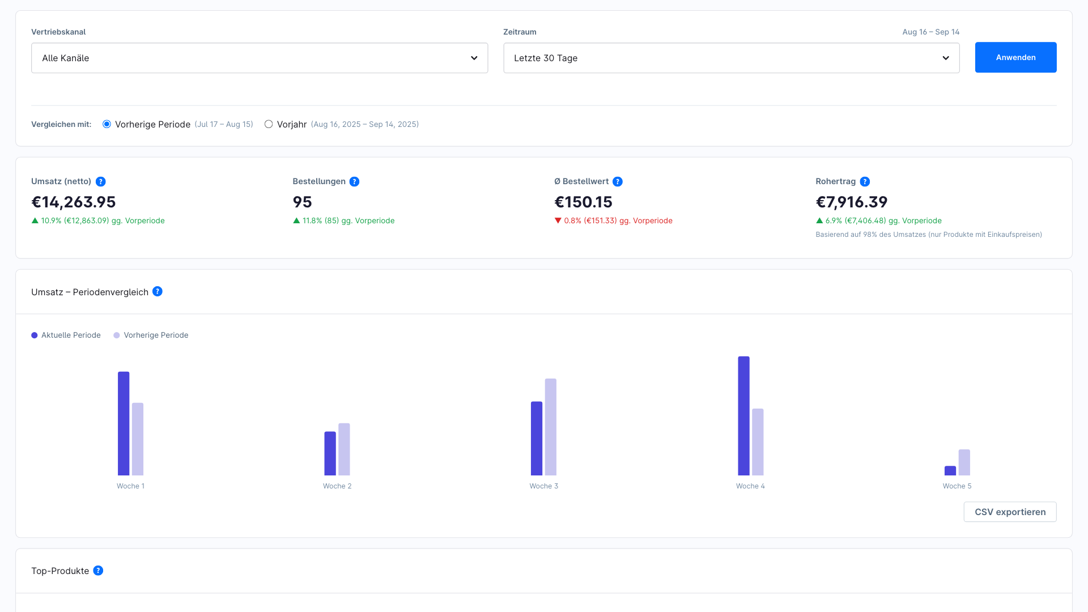Open help icon next to Bestellungen
The image size is (1088, 612).
355,181
